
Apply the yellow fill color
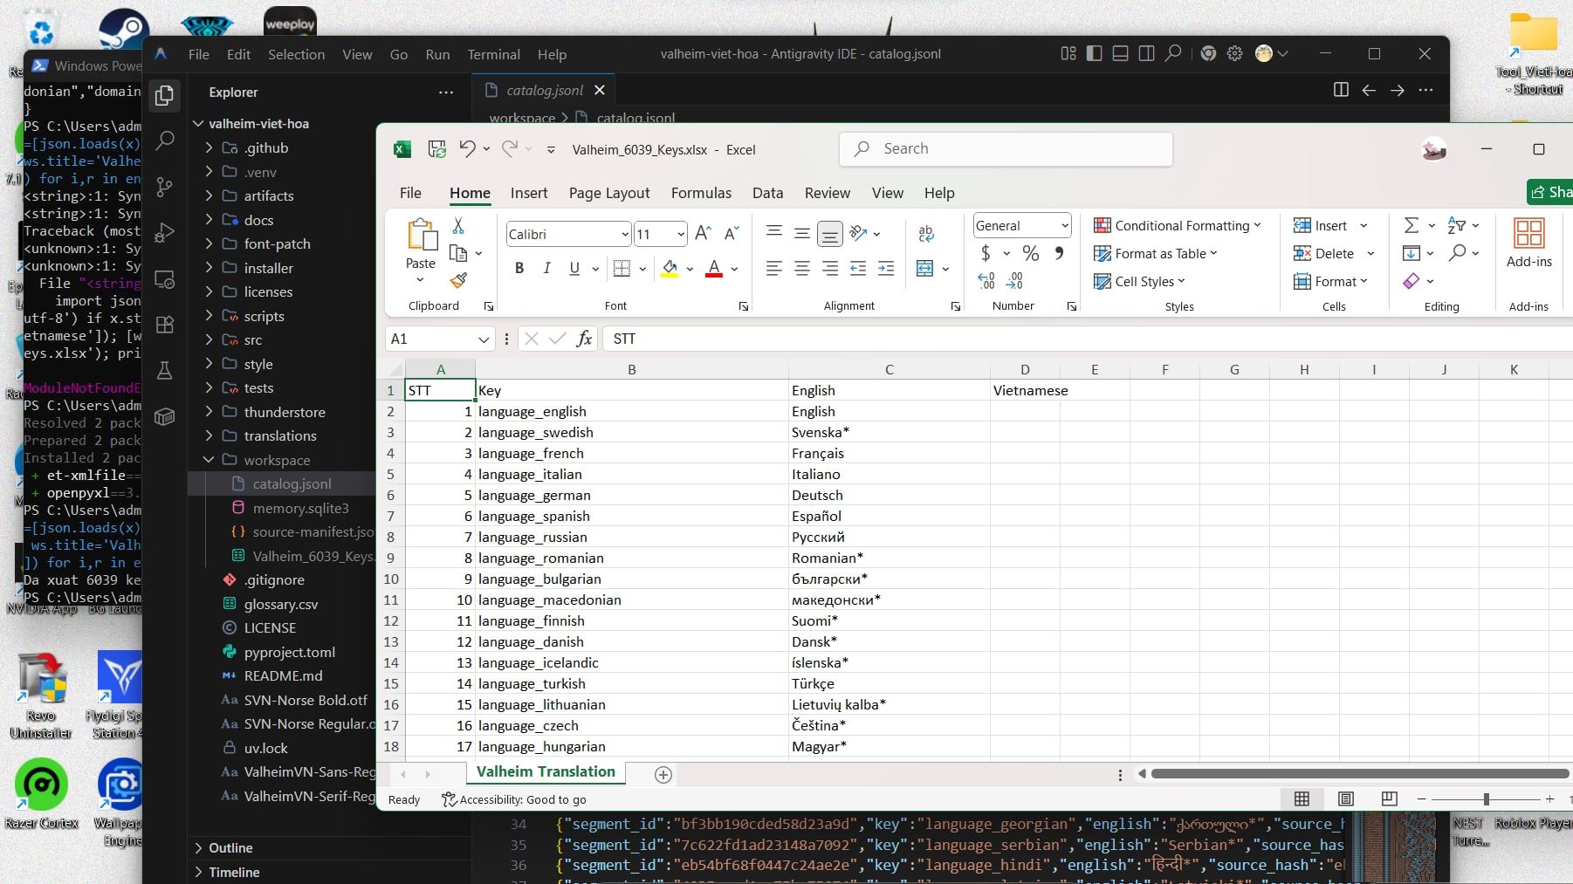coord(670,269)
